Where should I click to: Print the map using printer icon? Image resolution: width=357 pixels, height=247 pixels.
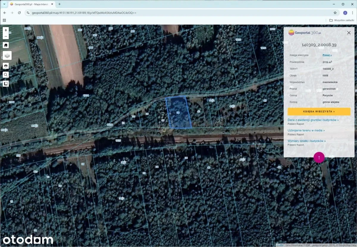(6, 66)
